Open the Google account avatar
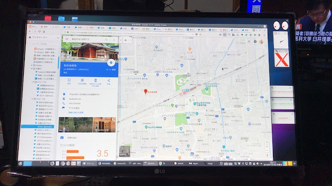332x186 pixels. coord(261,42)
